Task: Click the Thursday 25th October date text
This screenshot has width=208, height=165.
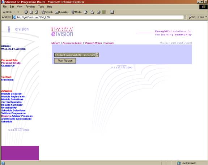Action: point(176,43)
